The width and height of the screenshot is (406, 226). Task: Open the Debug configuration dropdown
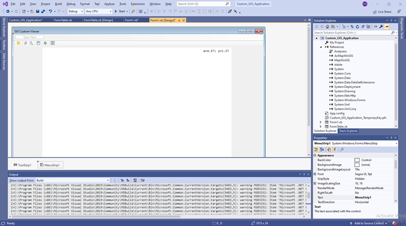tap(75, 12)
